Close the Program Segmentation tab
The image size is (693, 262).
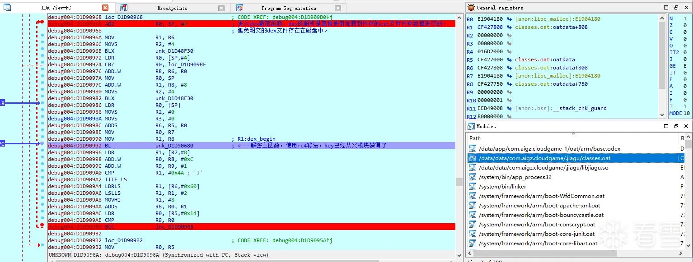(x=338, y=8)
